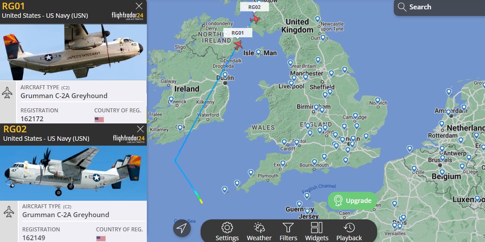This screenshot has width=485, height=242.
Task: Click the green Upgrade button
Action: click(352, 201)
